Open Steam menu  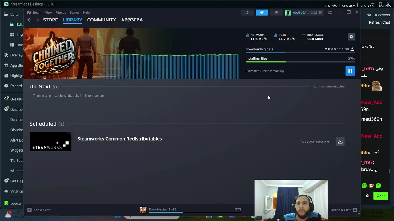click(x=37, y=13)
